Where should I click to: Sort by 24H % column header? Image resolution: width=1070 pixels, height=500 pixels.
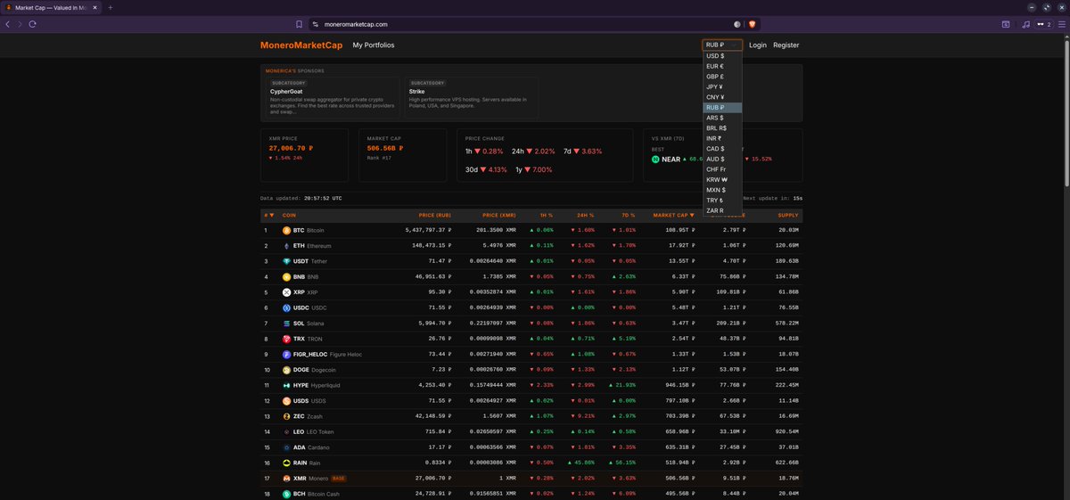(x=585, y=215)
